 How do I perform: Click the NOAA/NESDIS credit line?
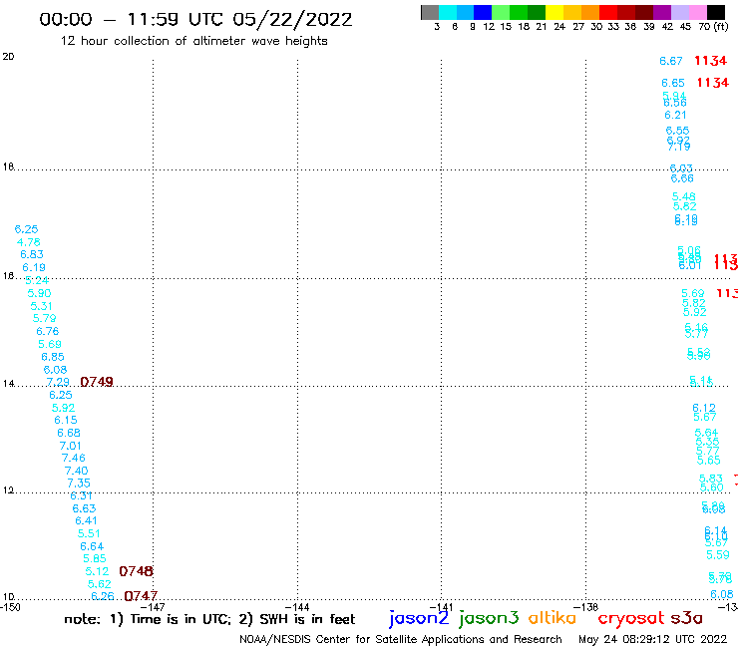click(x=401, y=639)
